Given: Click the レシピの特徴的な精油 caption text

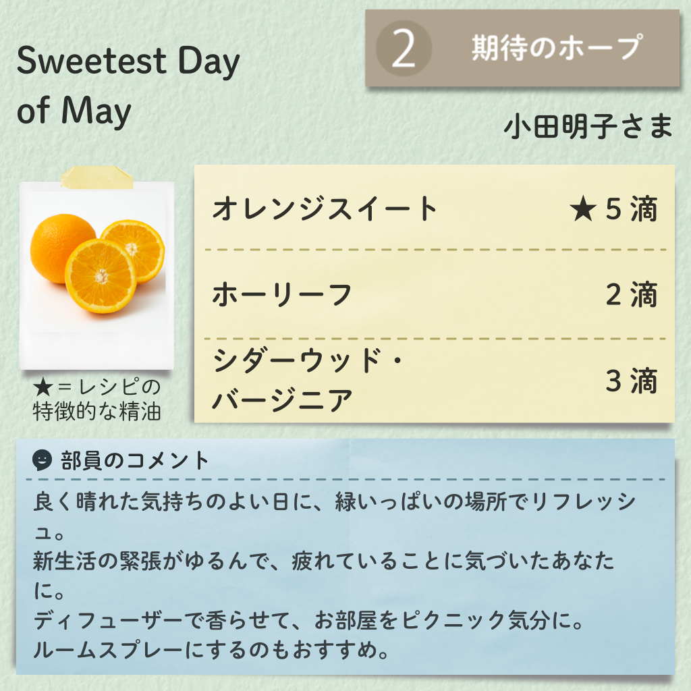Looking at the screenshot, I should coord(97,399).
